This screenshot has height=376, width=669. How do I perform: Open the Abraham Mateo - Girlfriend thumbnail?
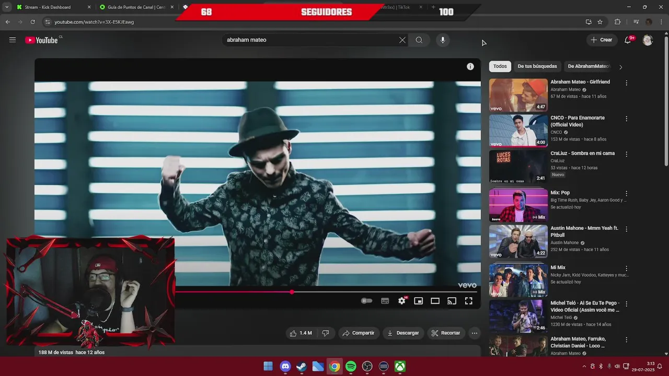[x=518, y=95]
